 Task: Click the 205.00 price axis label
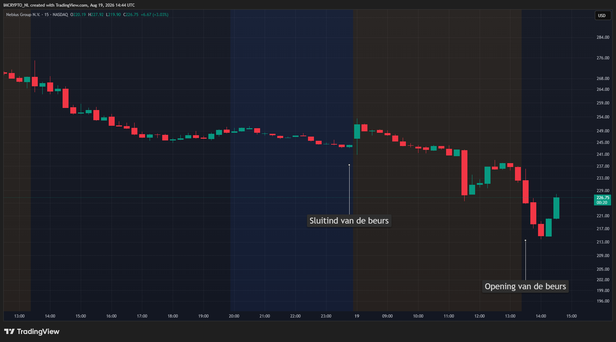(x=603, y=269)
